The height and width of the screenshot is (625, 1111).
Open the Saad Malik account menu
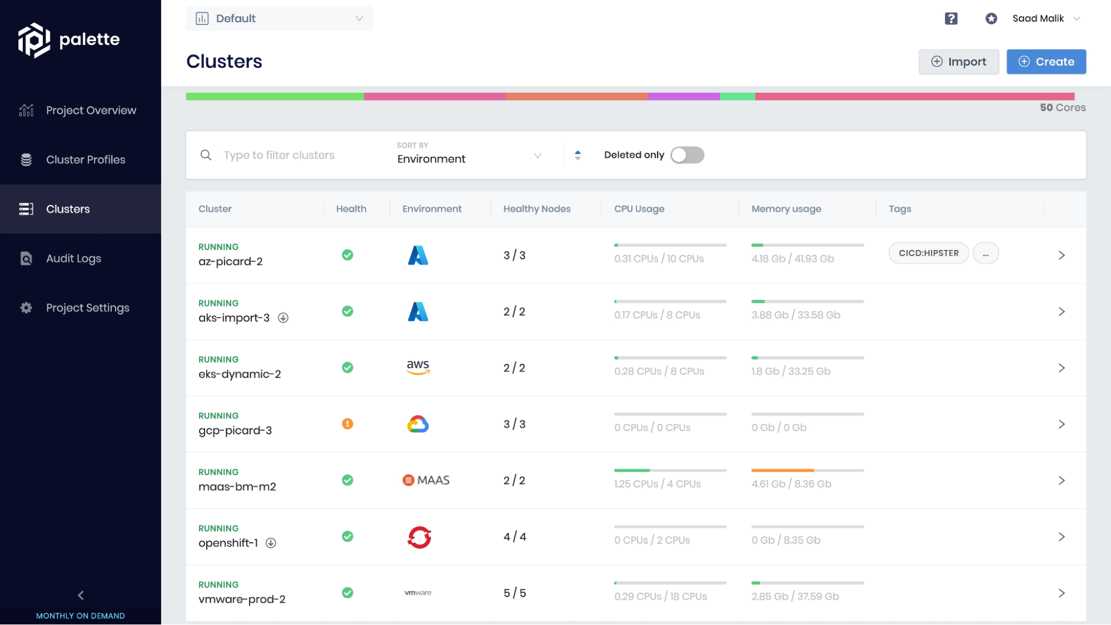pyautogui.click(x=1045, y=18)
